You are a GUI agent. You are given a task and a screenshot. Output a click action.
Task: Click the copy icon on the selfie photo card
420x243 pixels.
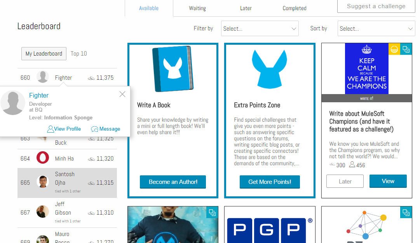[x=213, y=212]
